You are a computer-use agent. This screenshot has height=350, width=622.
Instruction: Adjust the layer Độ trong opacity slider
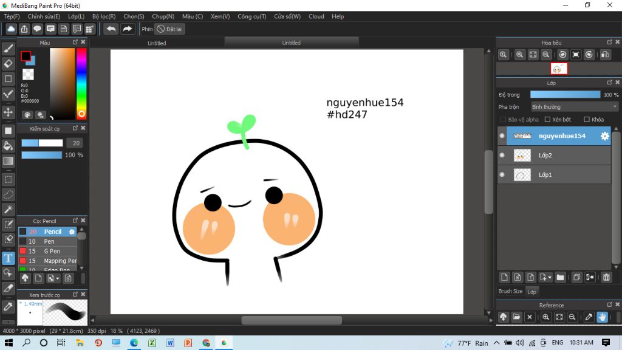(566, 94)
